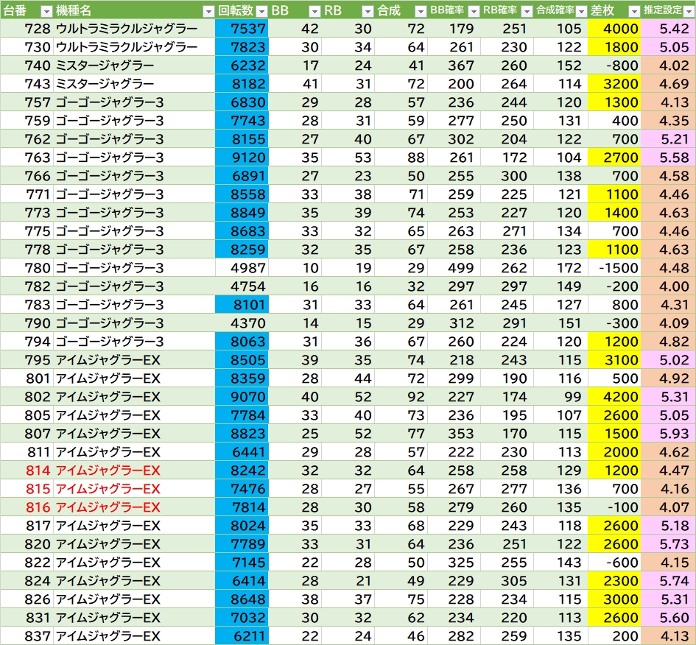The width and height of the screenshot is (696, 645).
Task: Select machine number cell 728
Action: click(27, 29)
